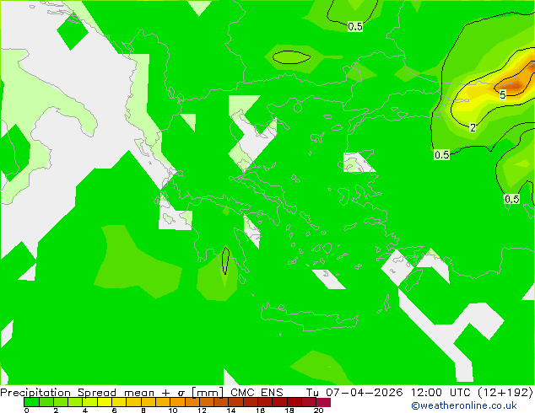Select the 'CMC ENS' model label

click(x=257, y=392)
